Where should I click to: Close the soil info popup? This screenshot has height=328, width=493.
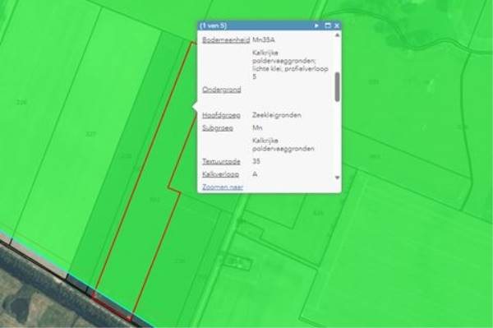coord(337,25)
